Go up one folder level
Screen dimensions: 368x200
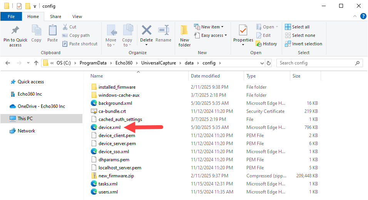tap(36, 63)
